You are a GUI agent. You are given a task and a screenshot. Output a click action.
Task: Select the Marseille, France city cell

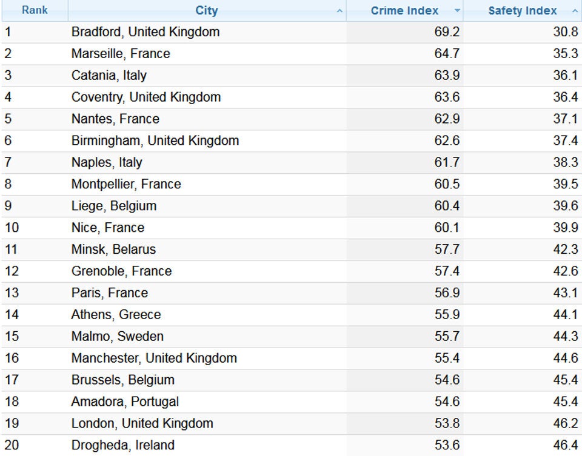121,53
